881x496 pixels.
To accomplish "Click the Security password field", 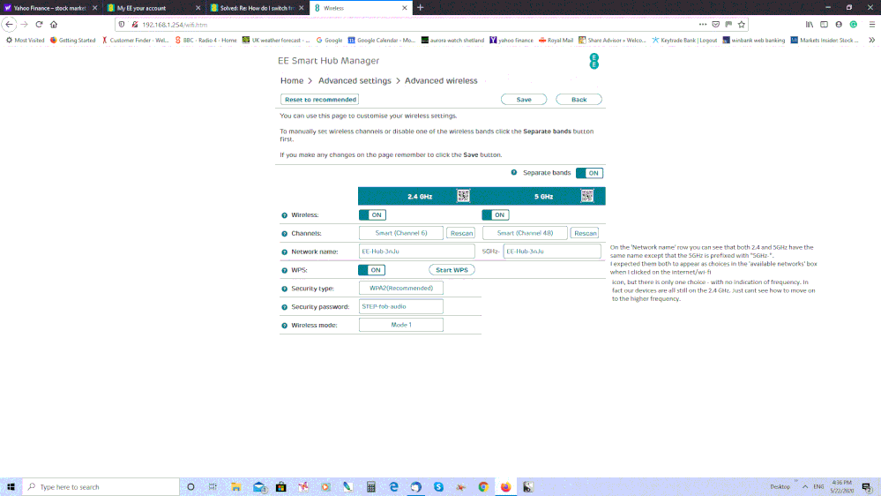I will point(401,306).
